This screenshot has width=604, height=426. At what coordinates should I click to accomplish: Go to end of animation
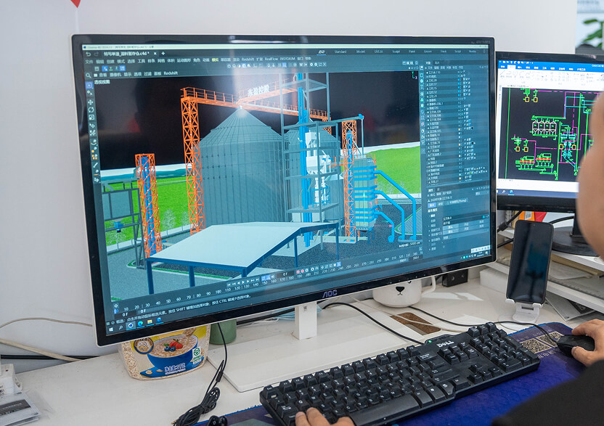point(258,279)
